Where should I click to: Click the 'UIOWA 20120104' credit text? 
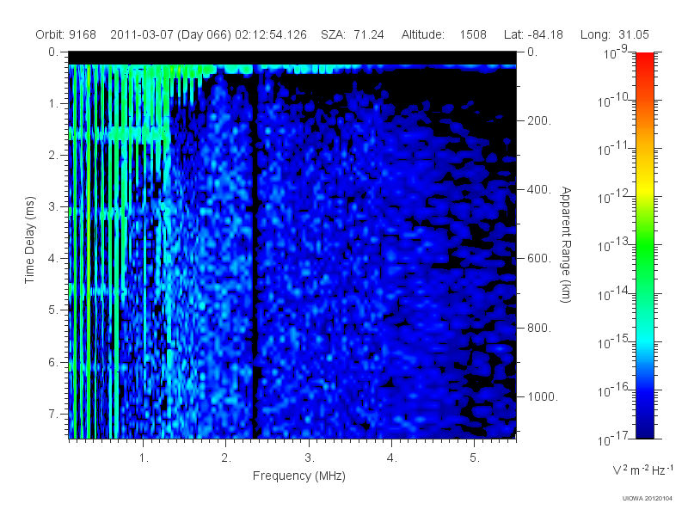(x=648, y=498)
